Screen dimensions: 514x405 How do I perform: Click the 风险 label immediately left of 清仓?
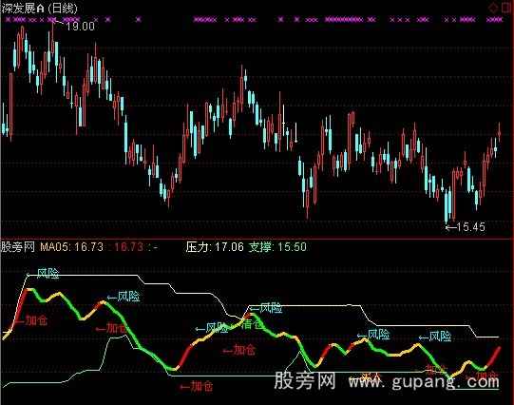point(218,328)
